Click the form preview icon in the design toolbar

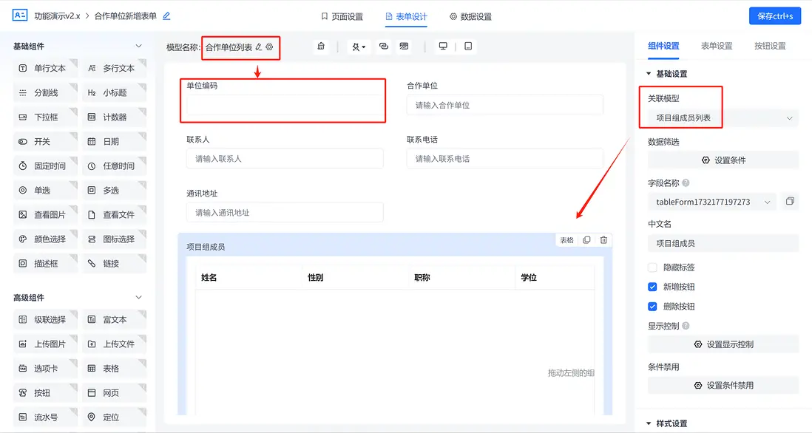404,46
